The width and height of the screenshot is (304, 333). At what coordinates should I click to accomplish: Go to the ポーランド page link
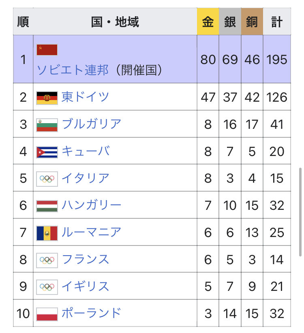click(x=91, y=313)
